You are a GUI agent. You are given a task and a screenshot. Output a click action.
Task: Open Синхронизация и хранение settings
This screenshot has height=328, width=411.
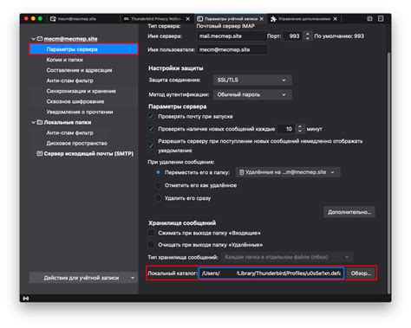point(81,91)
